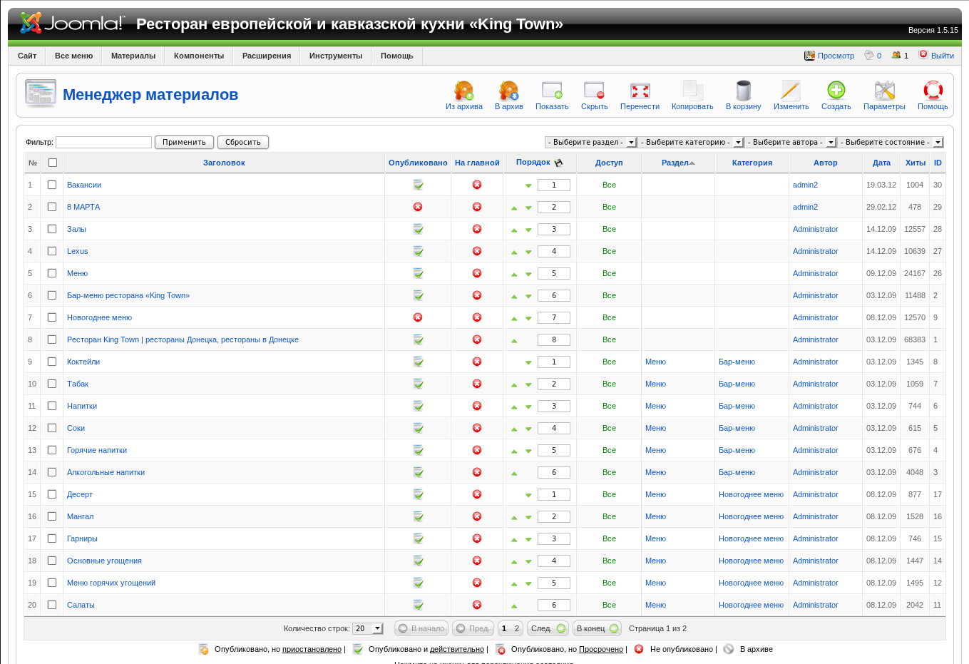This screenshot has width=969, height=664.
Task: Move 'Табак' down in order
Action: tap(528, 385)
